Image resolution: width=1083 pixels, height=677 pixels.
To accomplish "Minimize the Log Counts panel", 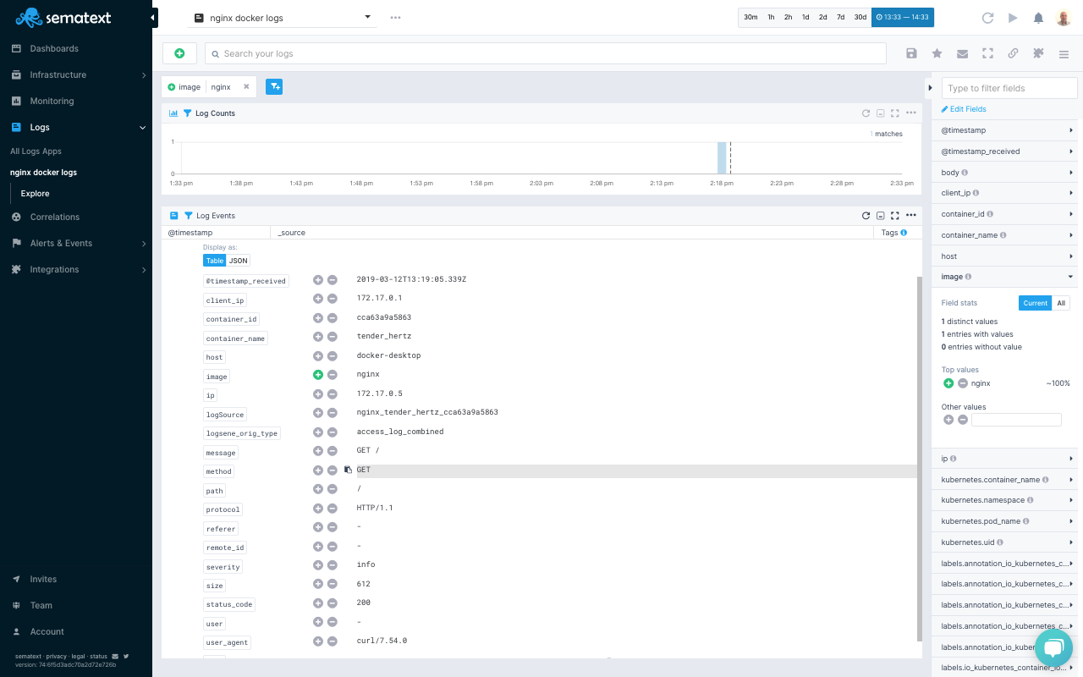I will coord(880,113).
